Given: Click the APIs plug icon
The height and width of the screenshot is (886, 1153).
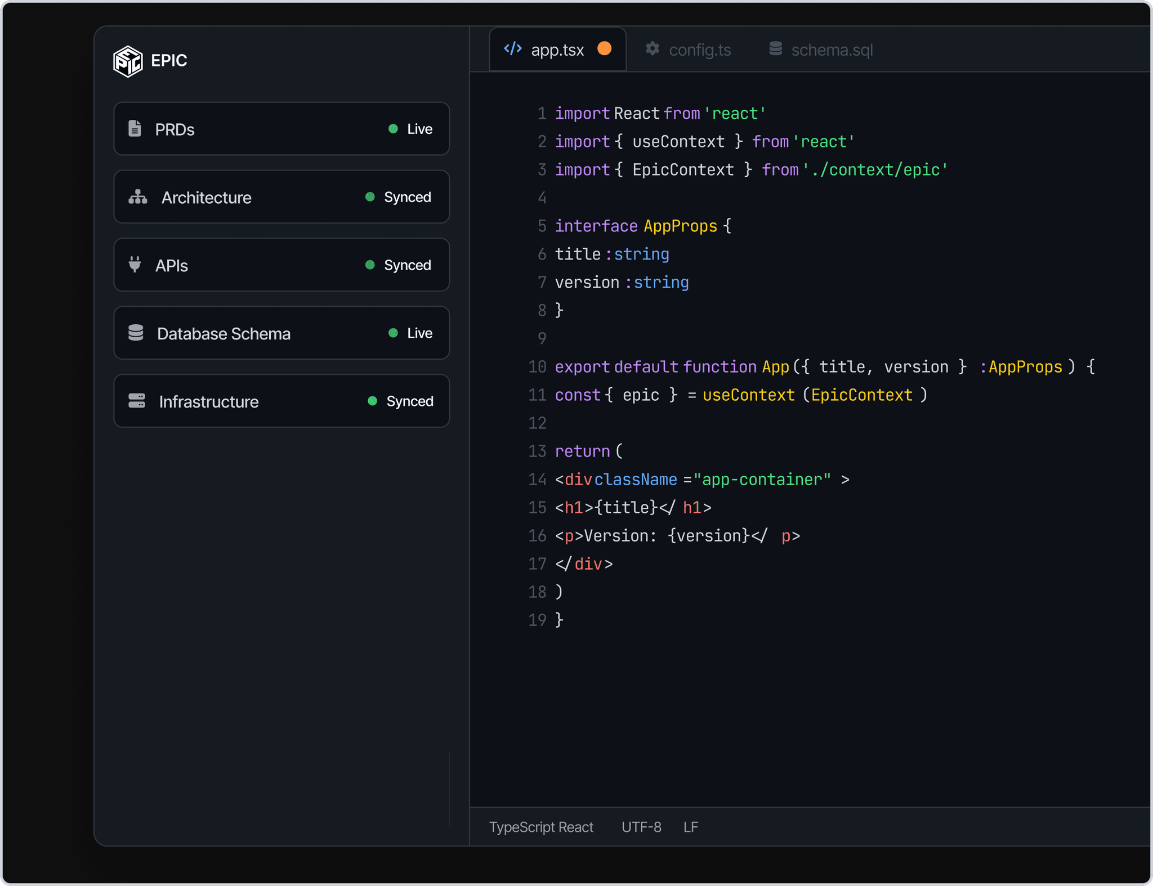Looking at the screenshot, I should (135, 265).
